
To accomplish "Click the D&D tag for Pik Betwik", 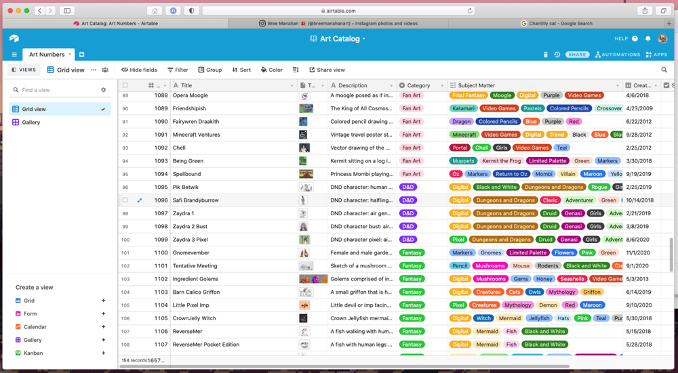I will tap(407, 187).
